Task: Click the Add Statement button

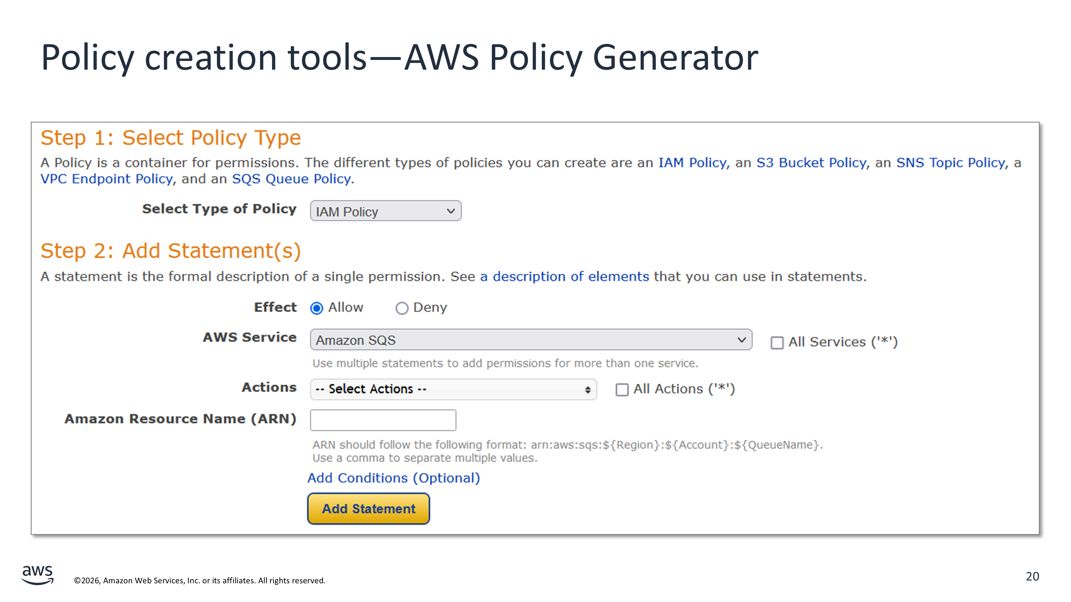Action: [x=368, y=509]
